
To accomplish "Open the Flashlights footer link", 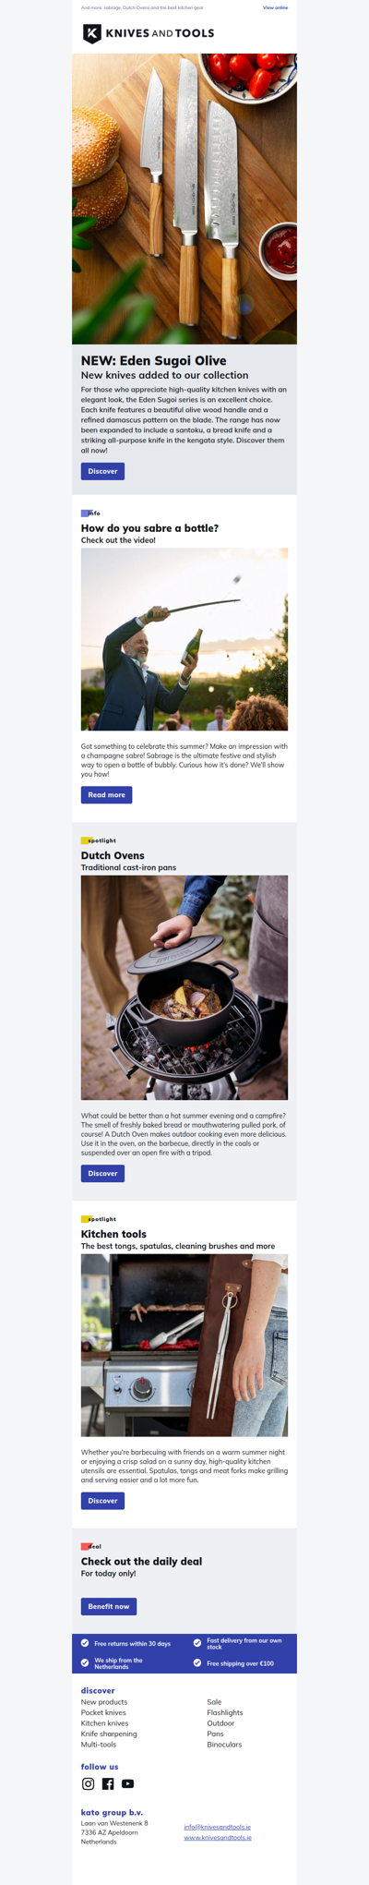I will (225, 1712).
